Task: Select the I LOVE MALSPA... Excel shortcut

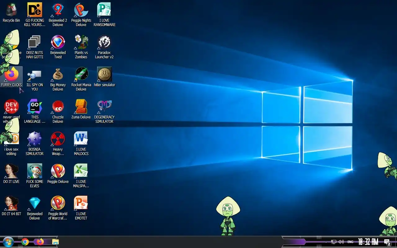Action: pyautogui.click(x=81, y=176)
